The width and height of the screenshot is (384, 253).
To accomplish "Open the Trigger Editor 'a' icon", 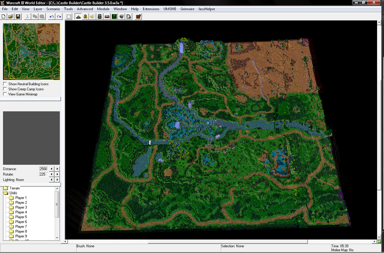I will 85,17.
